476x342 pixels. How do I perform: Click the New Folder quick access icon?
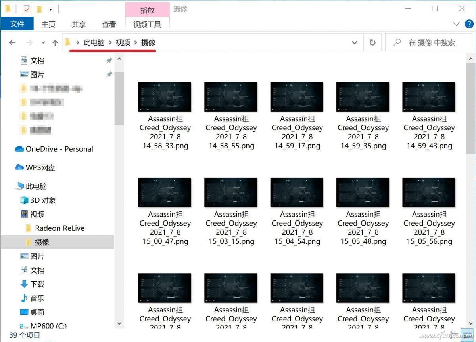coord(39,9)
